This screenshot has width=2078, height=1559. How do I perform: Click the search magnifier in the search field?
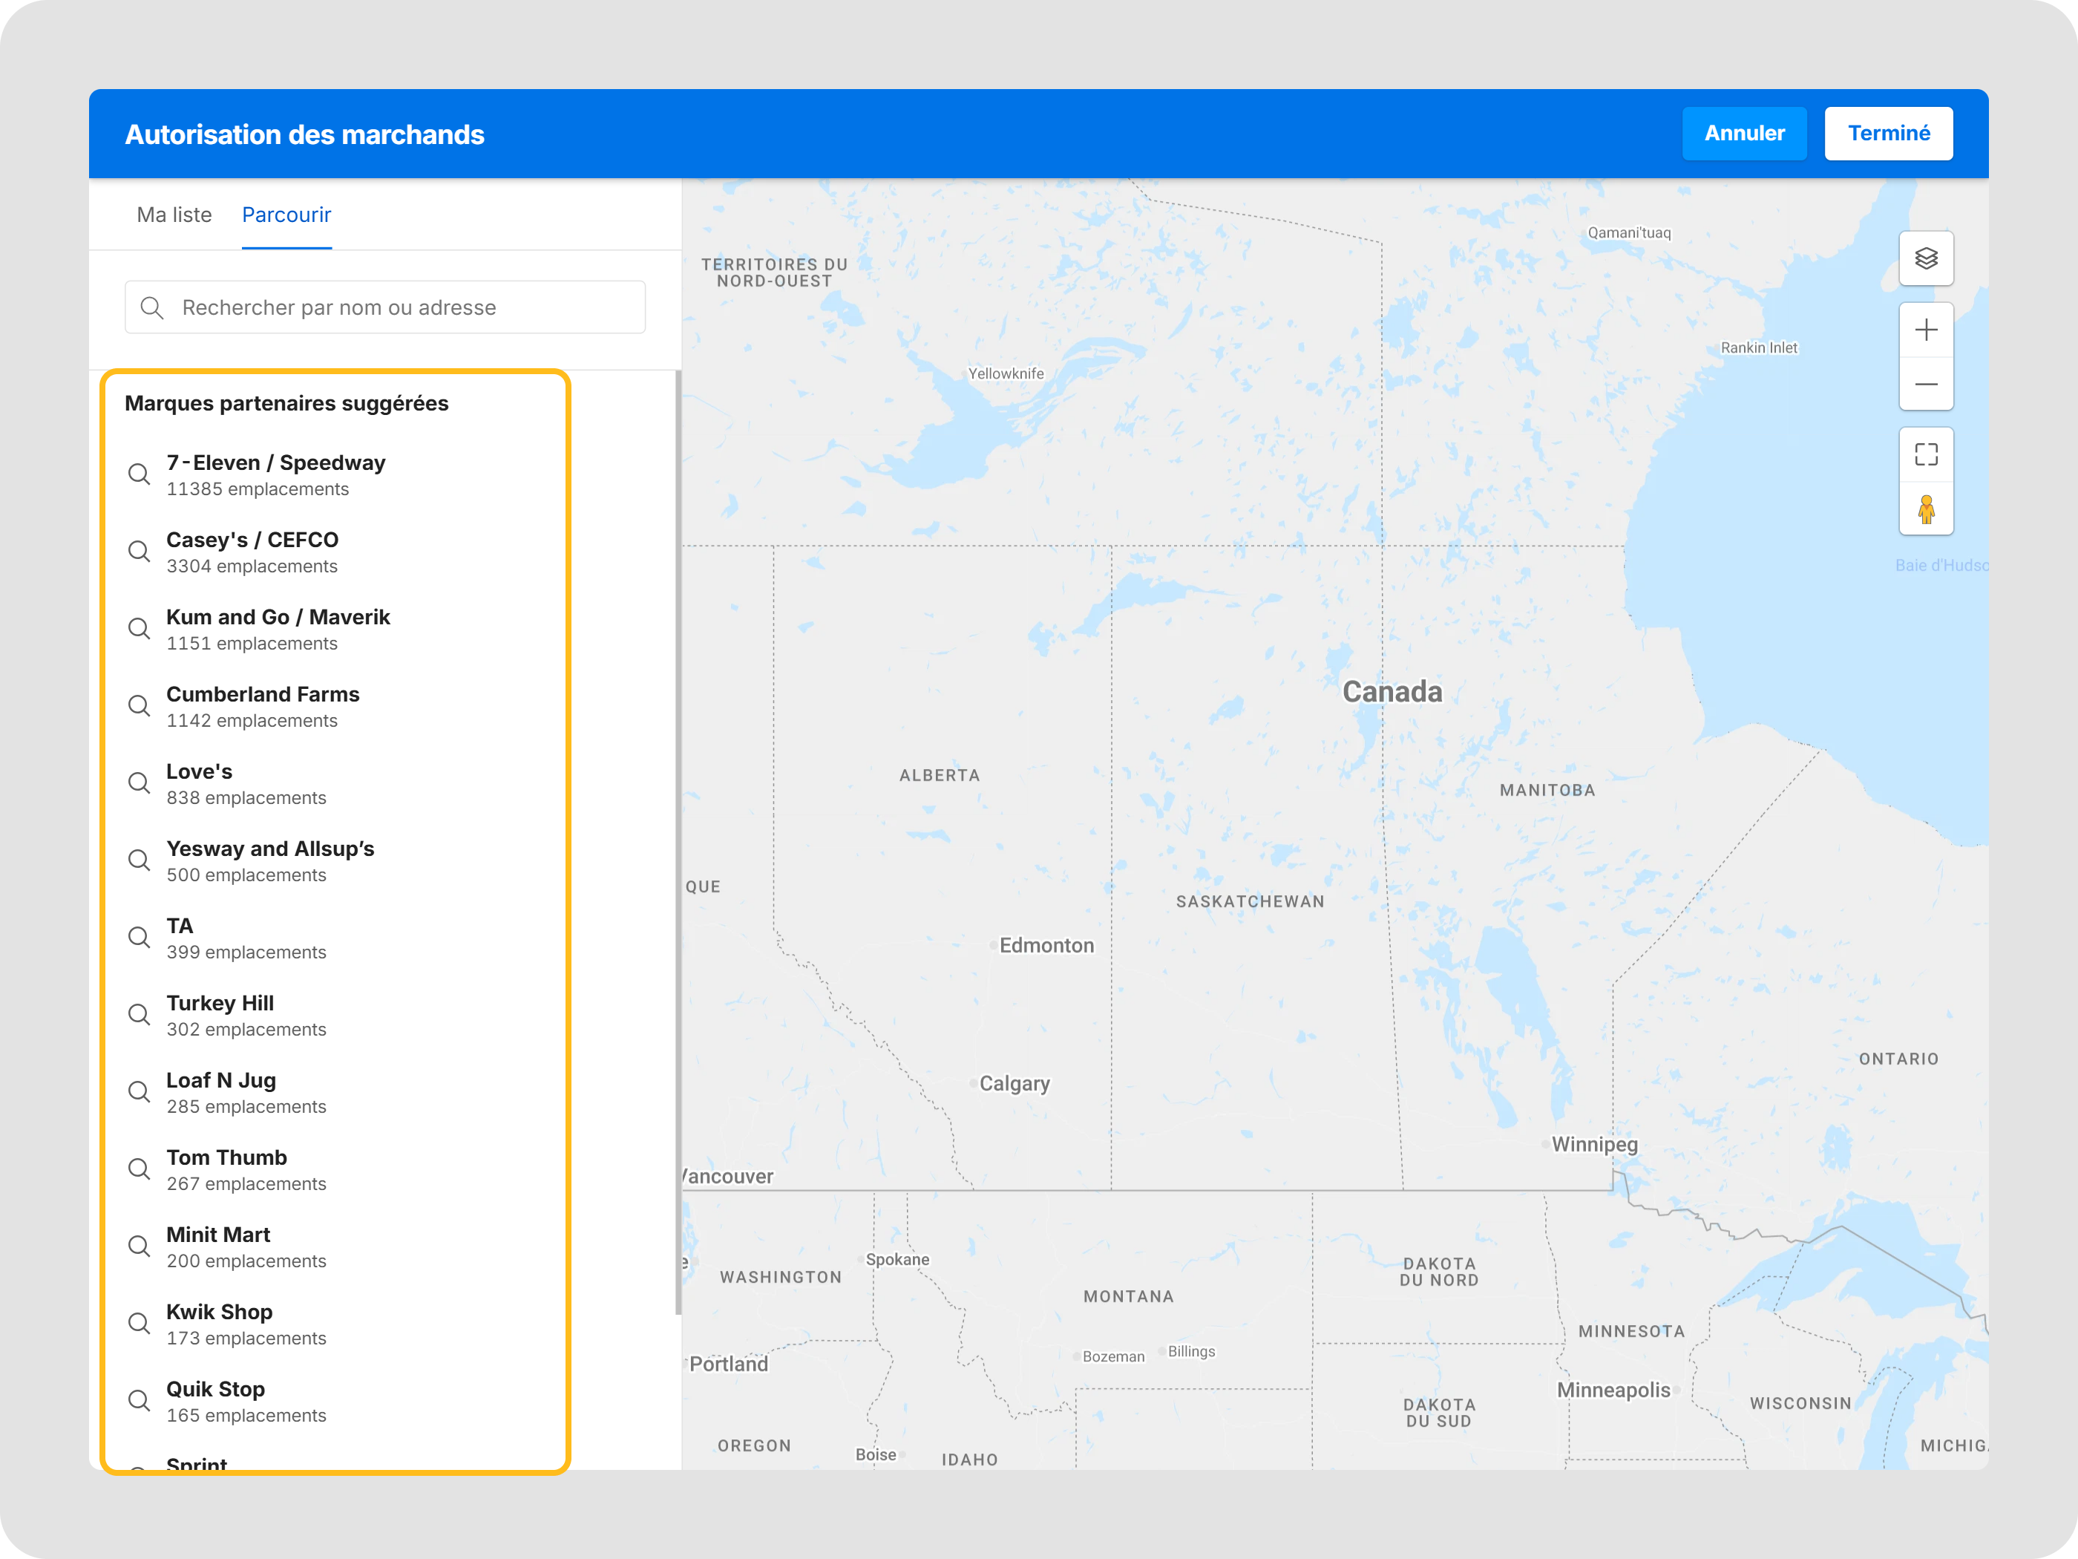[151, 307]
